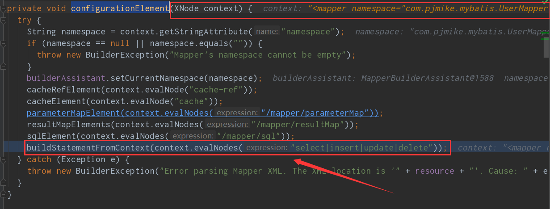The image size is (550, 209).
Task: Click the name: parameter hint in getStringAttribute
Action: (267, 32)
